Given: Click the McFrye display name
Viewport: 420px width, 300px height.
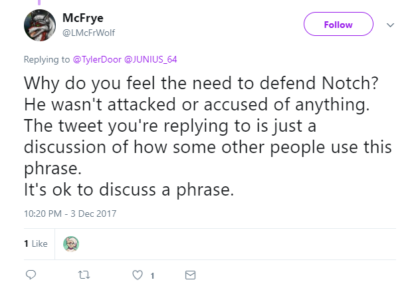Looking at the screenshot, I should (x=83, y=18).
